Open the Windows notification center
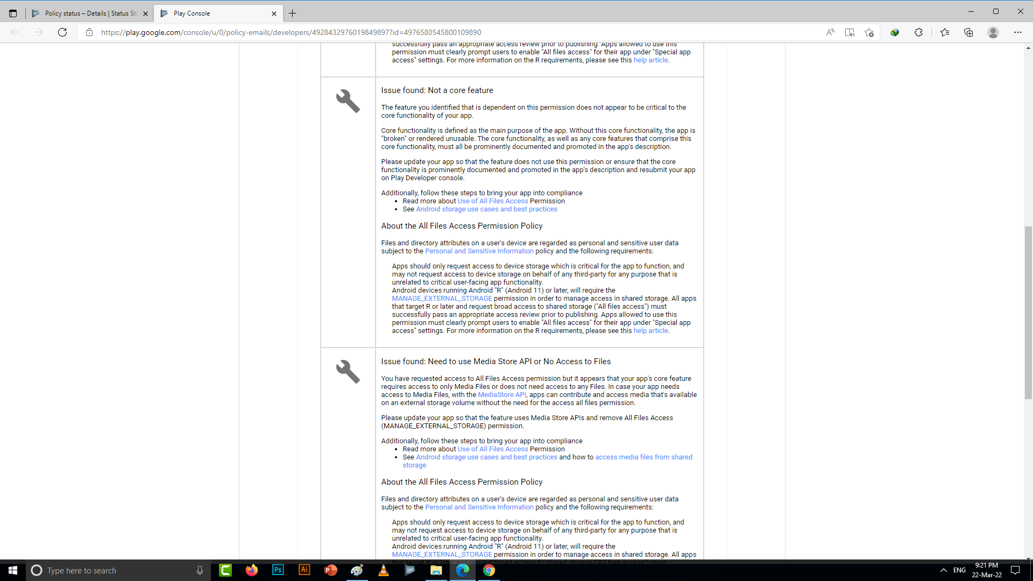This screenshot has width=1033, height=581. tap(1015, 570)
